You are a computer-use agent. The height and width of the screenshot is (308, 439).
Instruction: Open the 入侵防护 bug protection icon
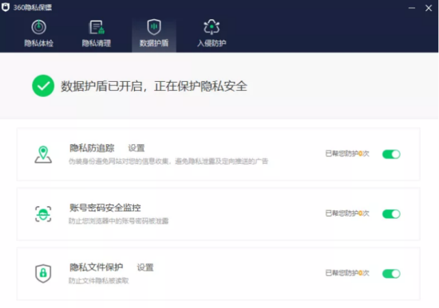pos(212,27)
